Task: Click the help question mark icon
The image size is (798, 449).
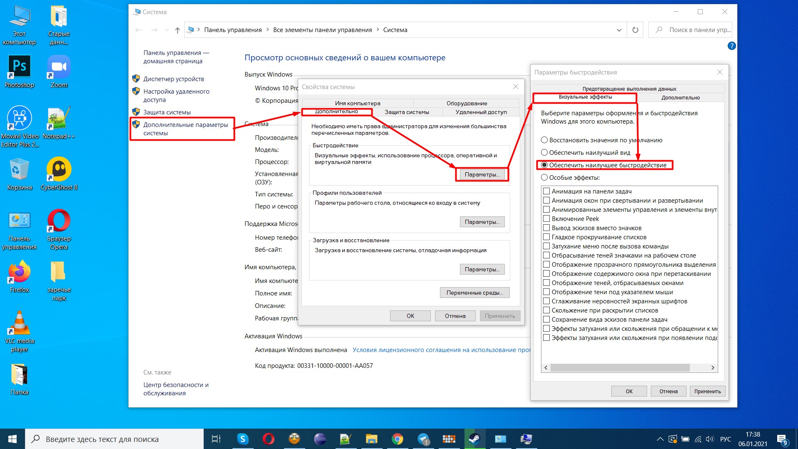Action: tap(731, 46)
